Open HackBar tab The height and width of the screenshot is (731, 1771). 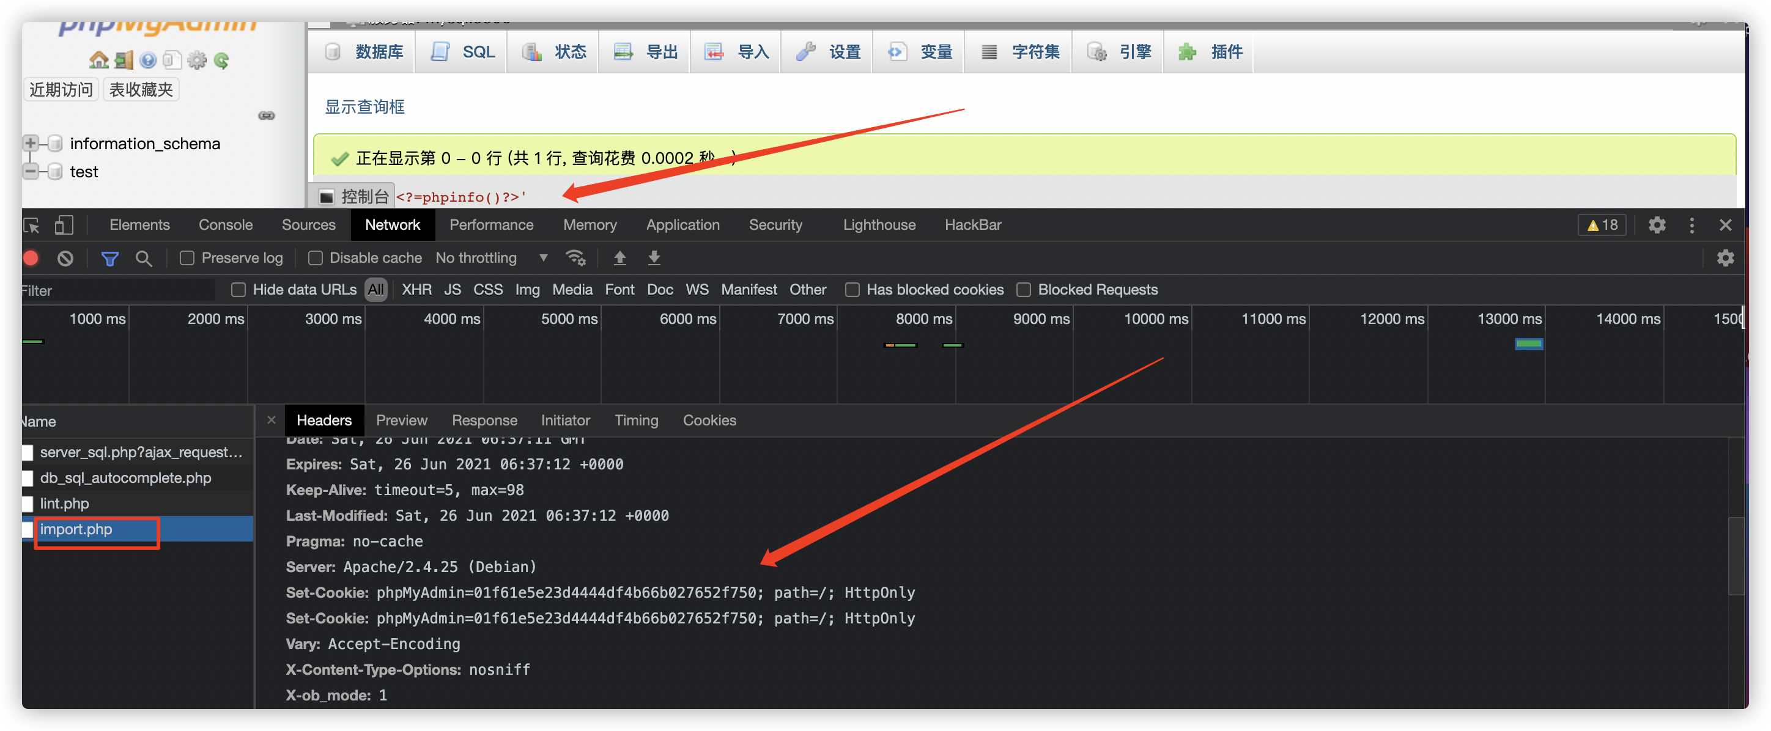click(x=973, y=226)
